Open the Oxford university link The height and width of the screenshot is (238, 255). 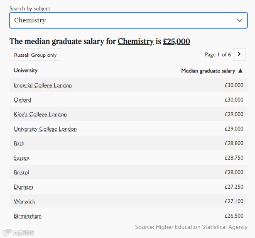tap(22, 100)
